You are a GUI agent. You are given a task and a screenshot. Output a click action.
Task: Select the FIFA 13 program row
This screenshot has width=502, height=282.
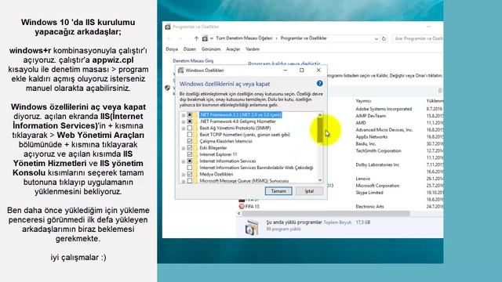point(340,207)
